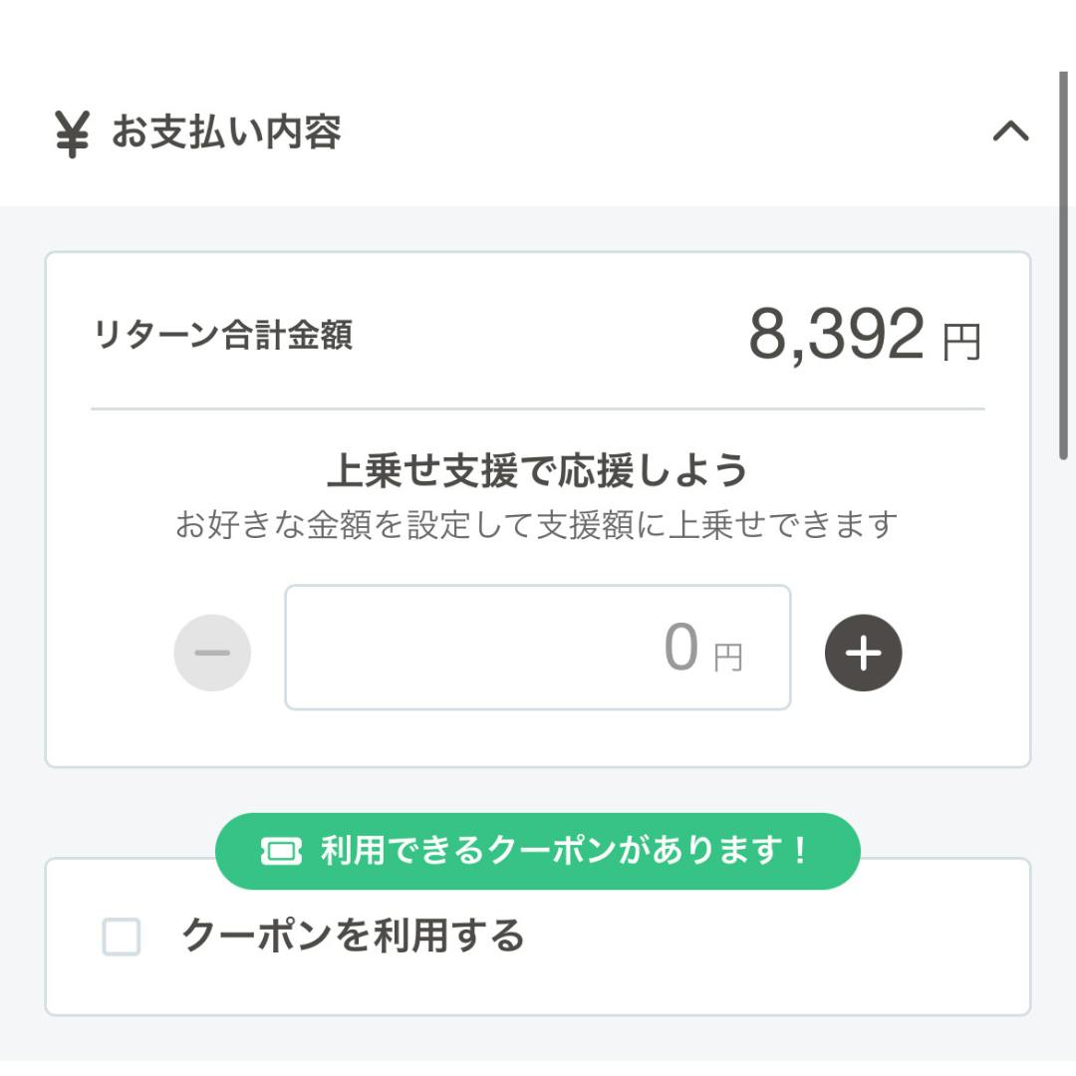Click the divider line under リターン合計金額
This screenshot has height=1076, width=1076.
537,408
